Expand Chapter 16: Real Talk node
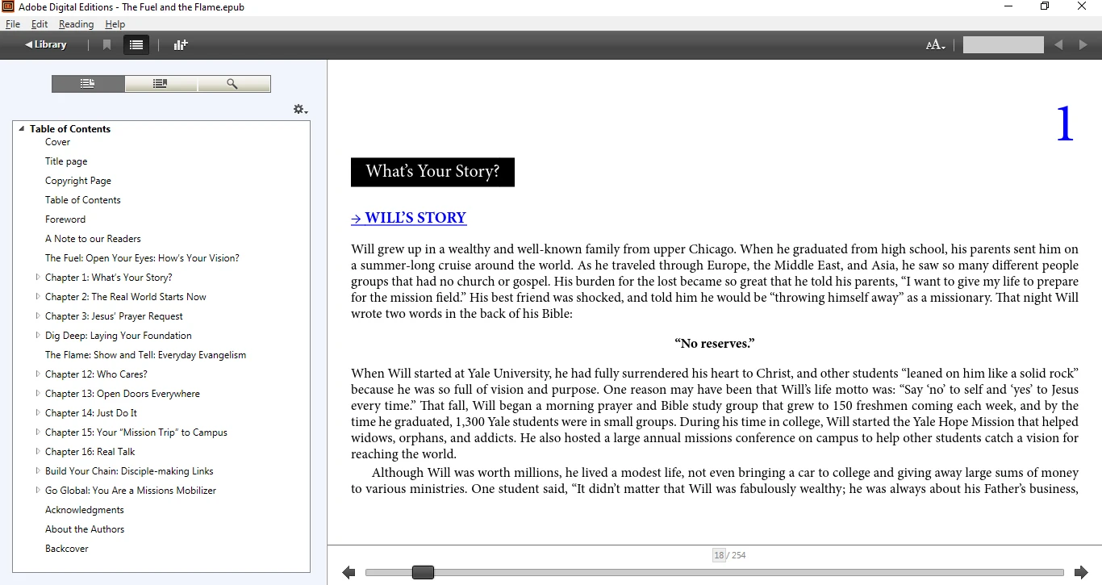Viewport: 1102px width, 585px height. 38,452
